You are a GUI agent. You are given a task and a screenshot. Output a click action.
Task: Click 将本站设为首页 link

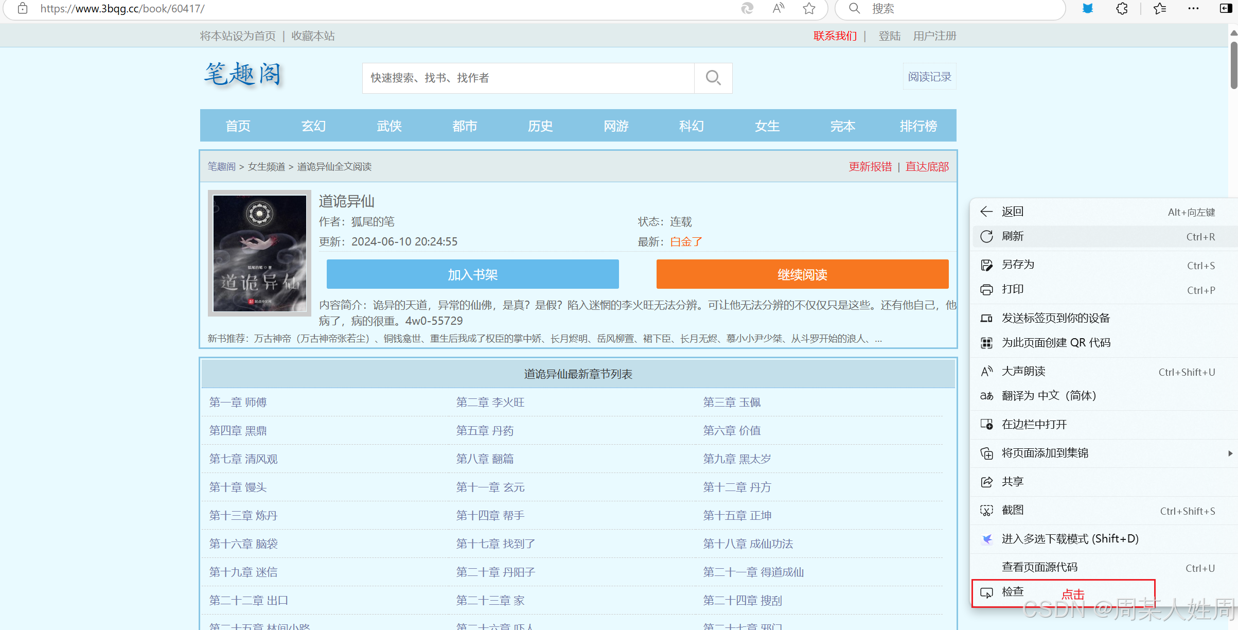pos(238,36)
